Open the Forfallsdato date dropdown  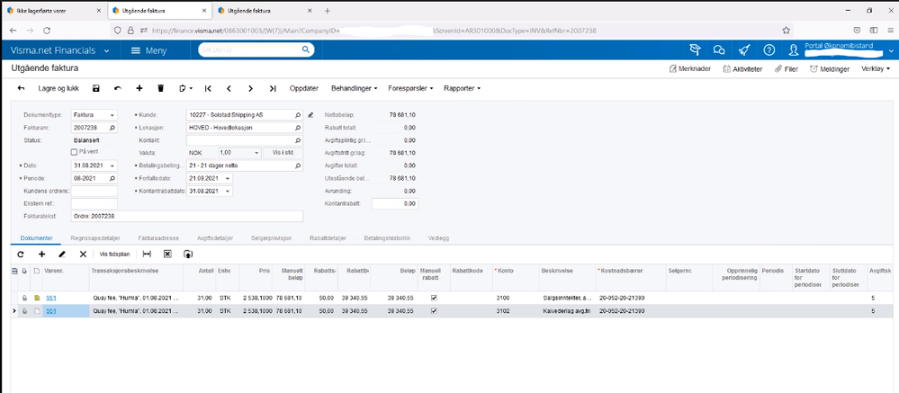click(x=229, y=178)
